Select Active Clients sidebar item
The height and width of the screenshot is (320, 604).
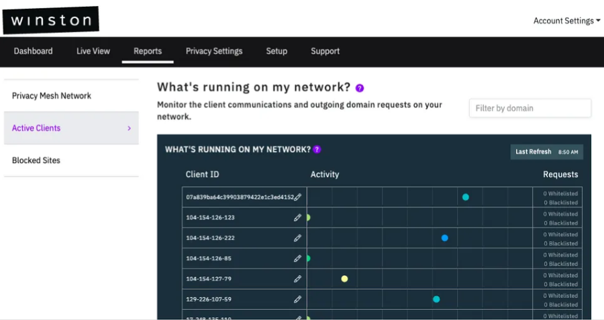[x=71, y=128]
